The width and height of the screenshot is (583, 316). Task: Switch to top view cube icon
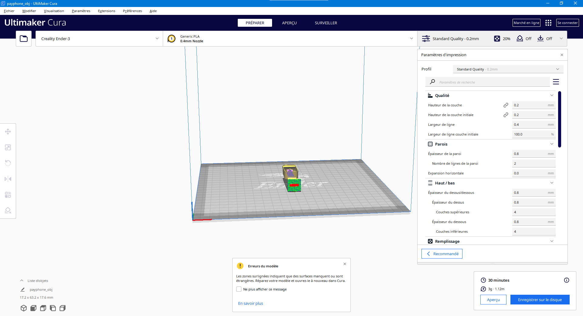click(43, 308)
